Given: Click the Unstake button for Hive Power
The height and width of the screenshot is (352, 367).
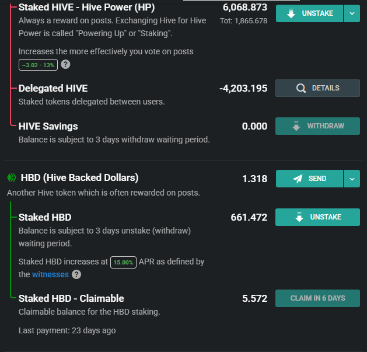Looking at the screenshot, I should tap(309, 13).
